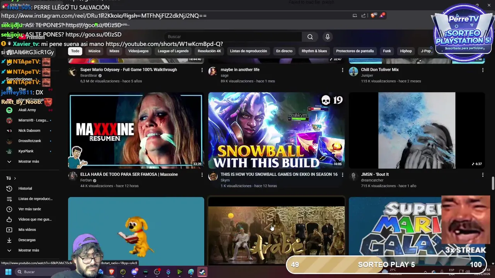The image size is (495, 278).
Task: Select the Videojuegos filter chip
Action: point(138,51)
